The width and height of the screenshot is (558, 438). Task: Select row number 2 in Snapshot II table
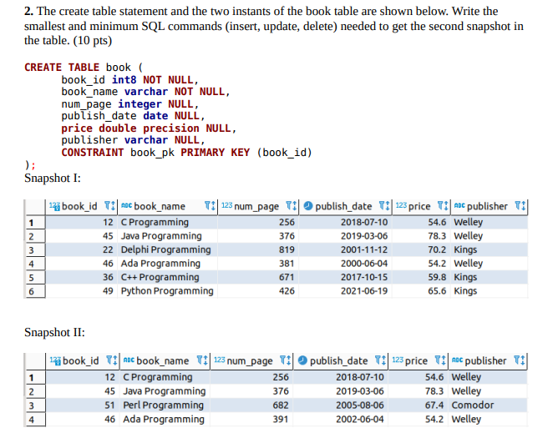point(35,391)
